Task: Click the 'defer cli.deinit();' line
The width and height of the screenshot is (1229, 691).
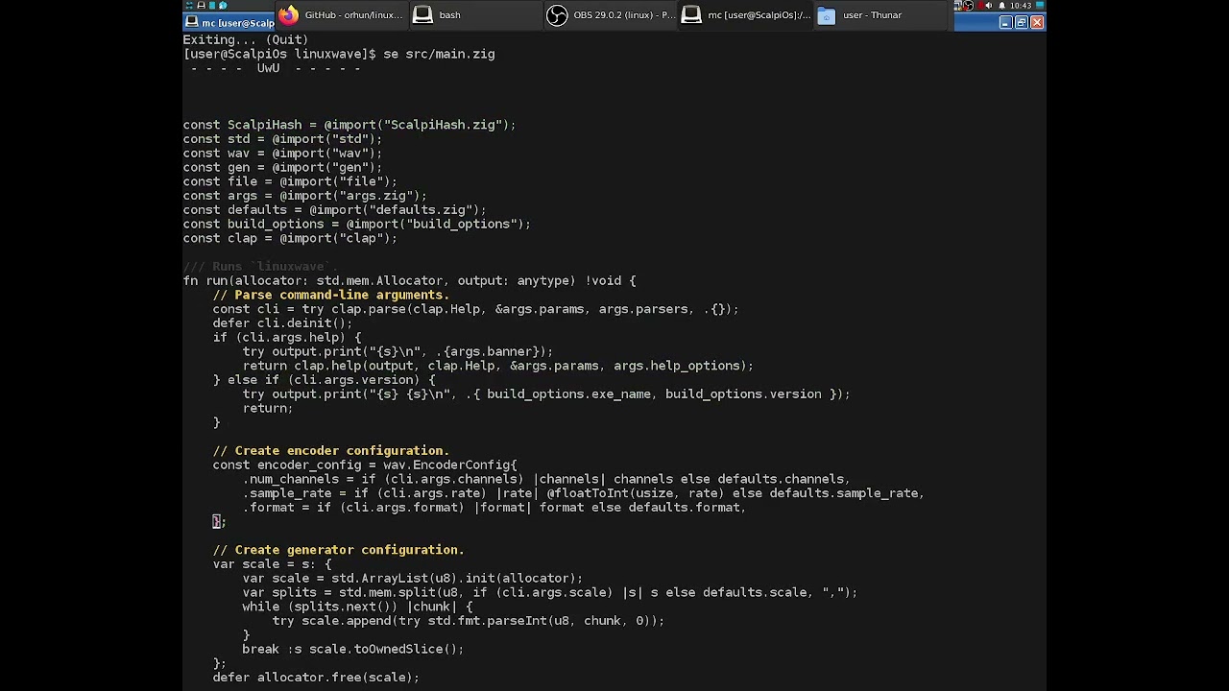Action: tap(283, 323)
